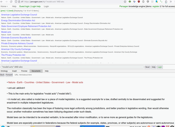Show more toolbar tools via double chevron
This screenshot has width=175, height=127.
(171, 2)
